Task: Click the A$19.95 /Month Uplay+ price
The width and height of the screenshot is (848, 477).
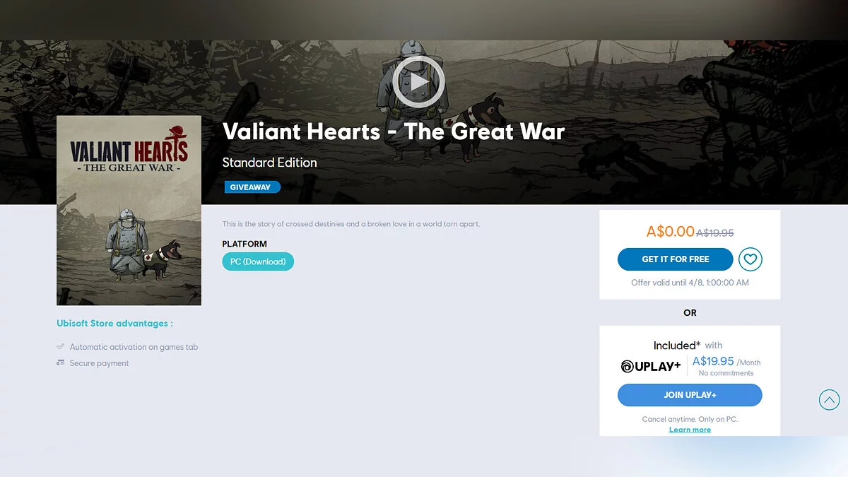Action: point(726,362)
